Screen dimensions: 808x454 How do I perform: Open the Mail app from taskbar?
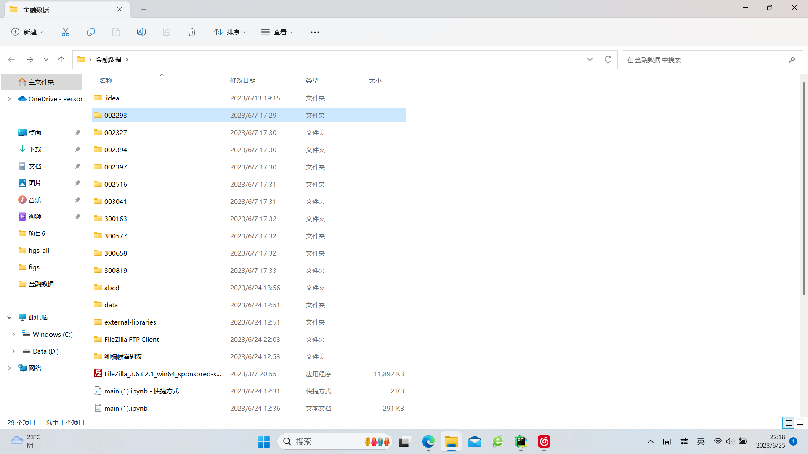point(475,441)
